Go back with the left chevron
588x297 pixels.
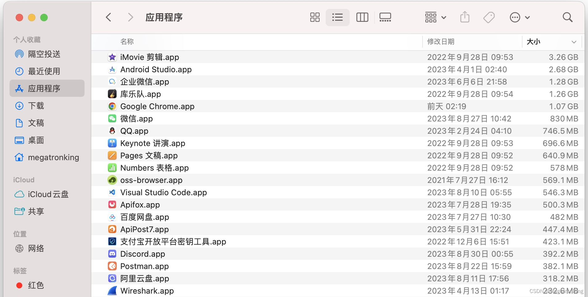click(108, 17)
